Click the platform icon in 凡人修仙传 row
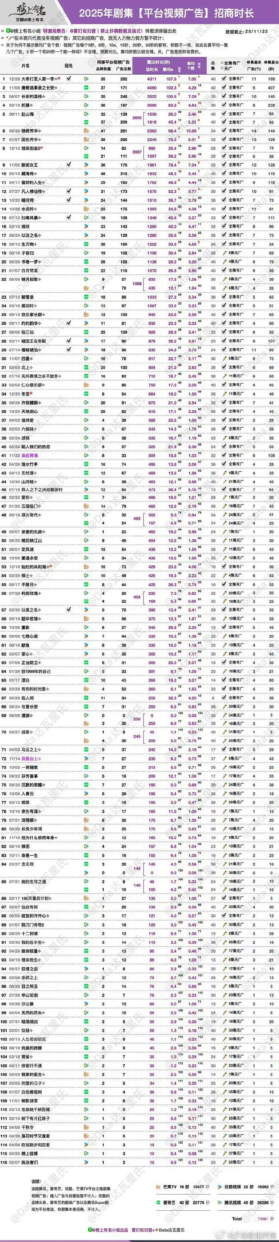This screenshot has width=279, height=1242. pos(86,192)
